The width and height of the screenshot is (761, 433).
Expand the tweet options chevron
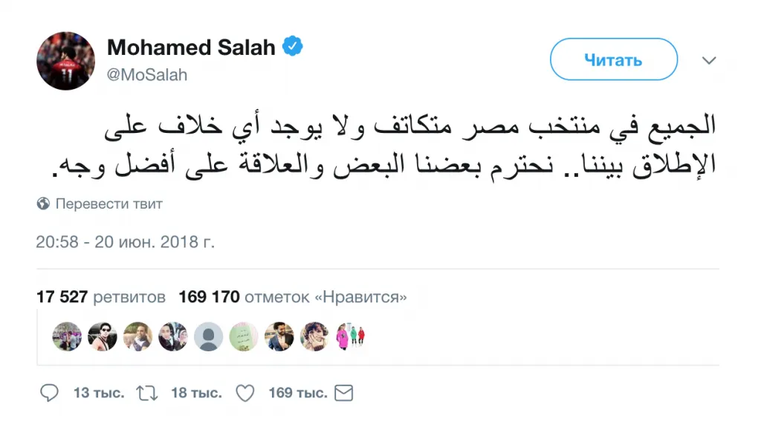[x=709, y=60]
